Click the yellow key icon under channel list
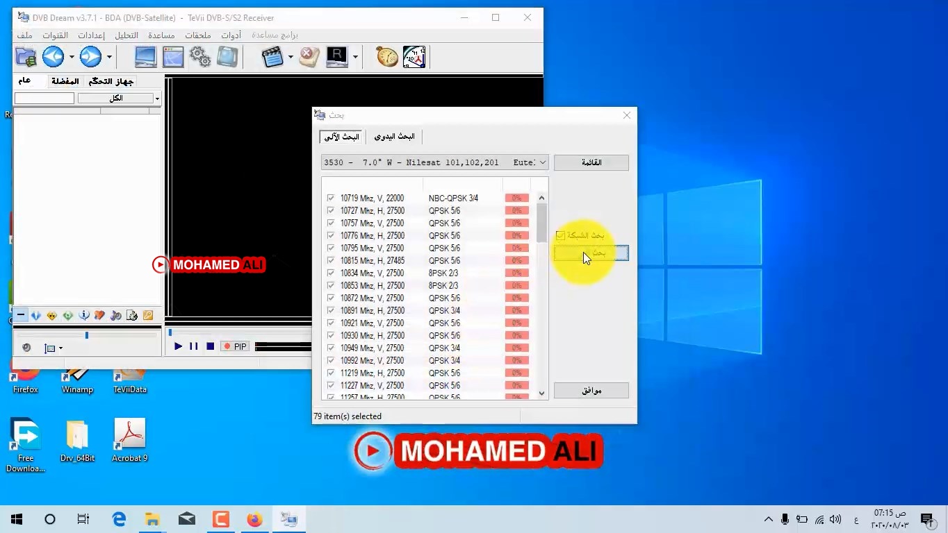 (148, 315)
